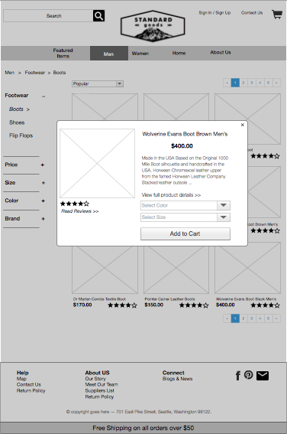Expand the Size filter
287x434 pixels.
click(43, 183)
